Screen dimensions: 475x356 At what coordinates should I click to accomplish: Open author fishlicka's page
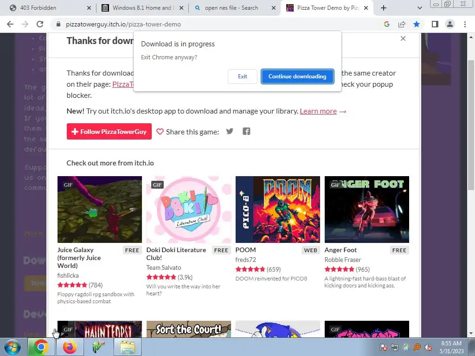click(x=68, y=275)
